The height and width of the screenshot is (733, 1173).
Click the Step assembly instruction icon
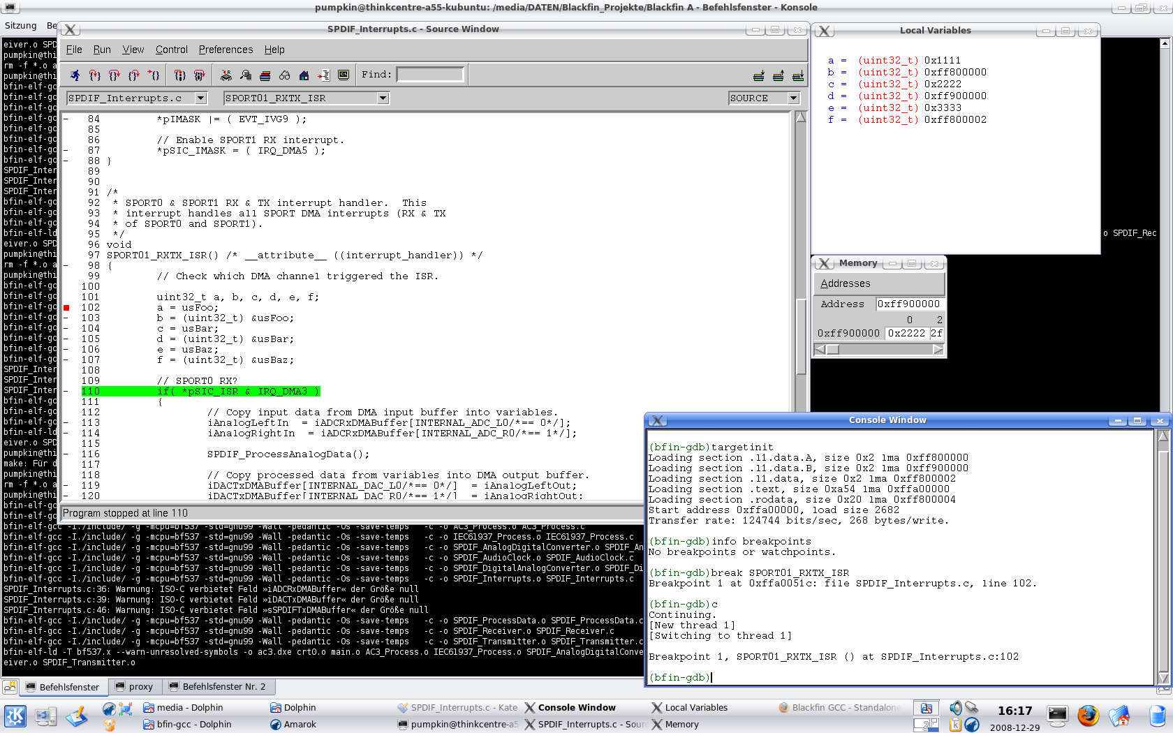[179, 75]
